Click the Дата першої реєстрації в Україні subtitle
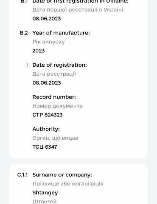This screenshot has height=204, width=157. pos(78,10)
